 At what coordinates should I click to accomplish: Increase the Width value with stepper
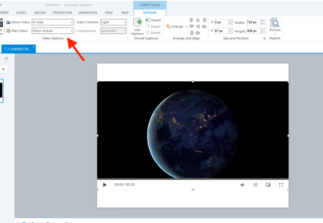click(263, 21)
